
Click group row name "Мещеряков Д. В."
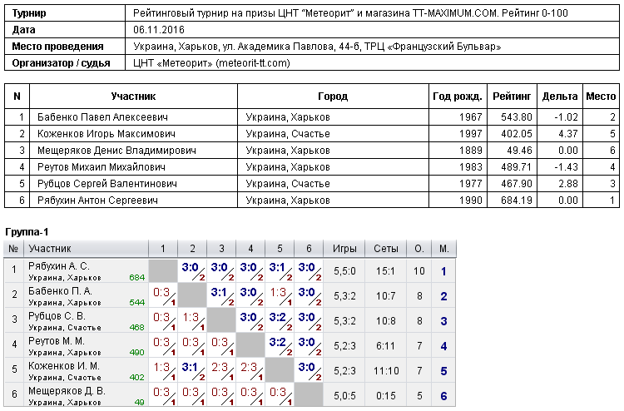click(x=67, y=391)
